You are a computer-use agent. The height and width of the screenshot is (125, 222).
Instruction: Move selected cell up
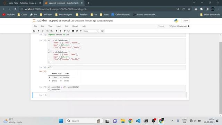click(x=56, y=31)
